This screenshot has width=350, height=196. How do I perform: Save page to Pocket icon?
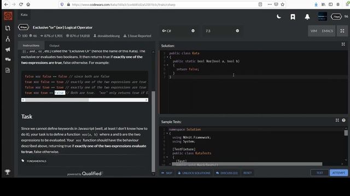(x=276, y=4)
